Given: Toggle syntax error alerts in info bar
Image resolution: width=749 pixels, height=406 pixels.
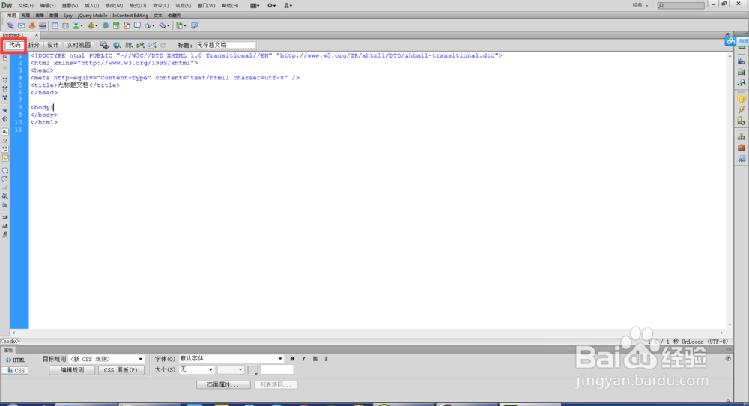Looking at the screenshot, I should point(5,157).
